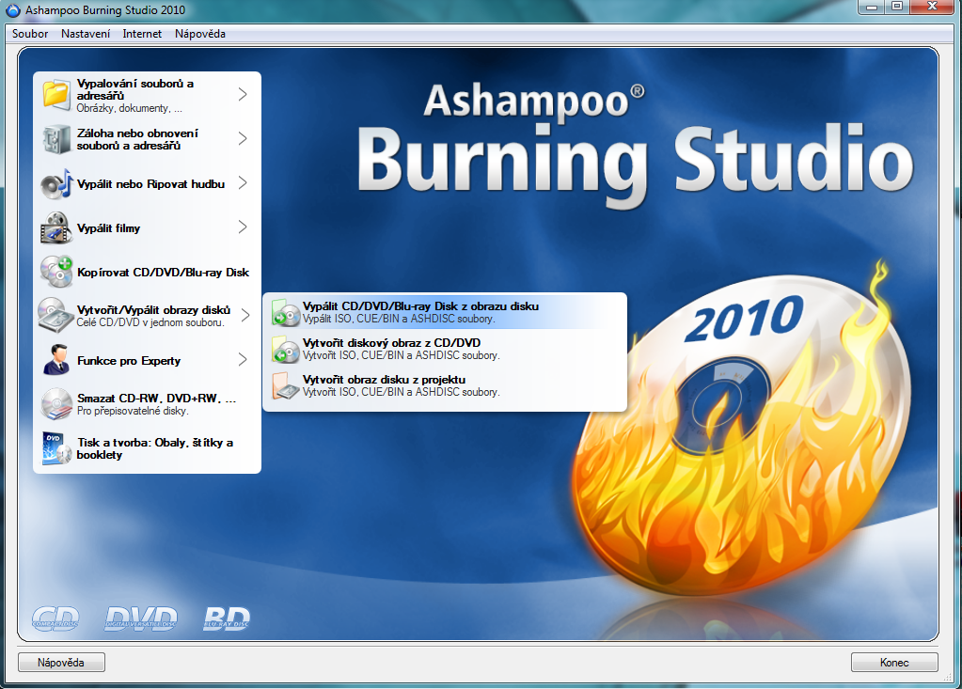Screen dimensions: 962x689
Task: Select Vypálit CD/DVD/Blu-ray Disk z obrazu disku
Action: [445, 312]
